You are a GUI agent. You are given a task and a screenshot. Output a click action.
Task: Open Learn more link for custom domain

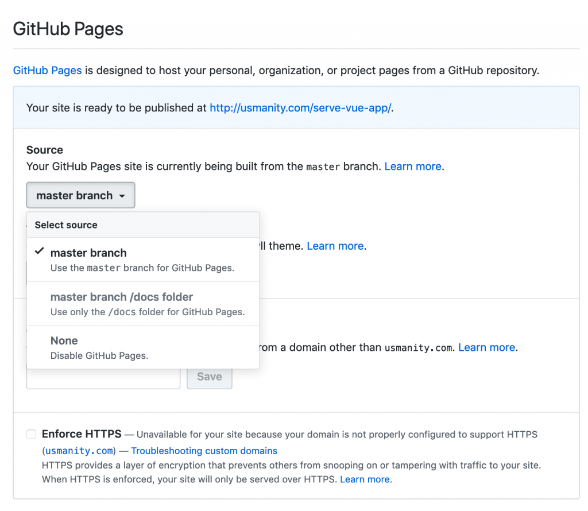tap(487, 347)
